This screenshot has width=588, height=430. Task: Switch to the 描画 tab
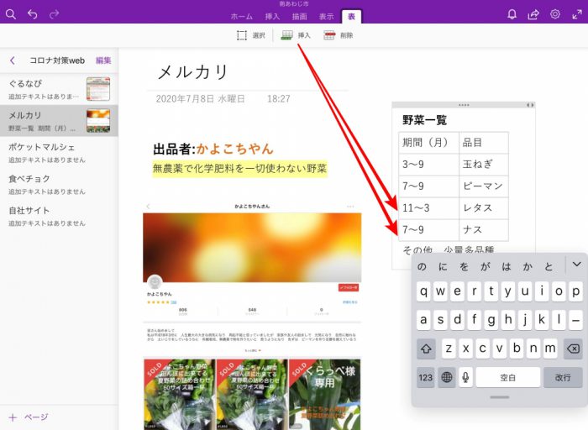[299, 17]
